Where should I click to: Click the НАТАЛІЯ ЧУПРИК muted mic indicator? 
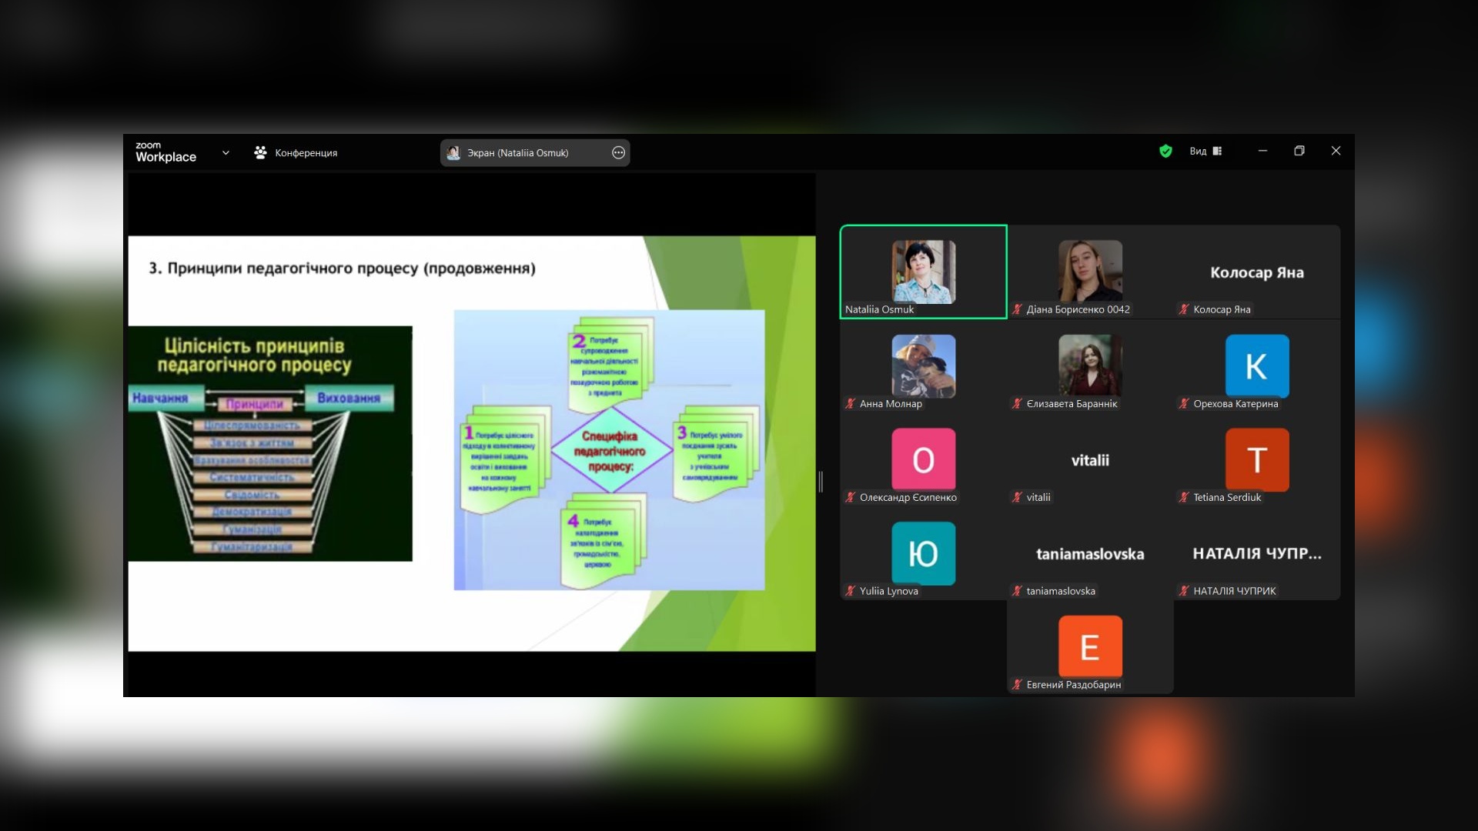[1184, 591]
